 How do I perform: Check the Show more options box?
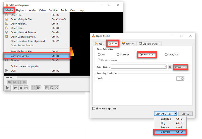click(94, 109)
